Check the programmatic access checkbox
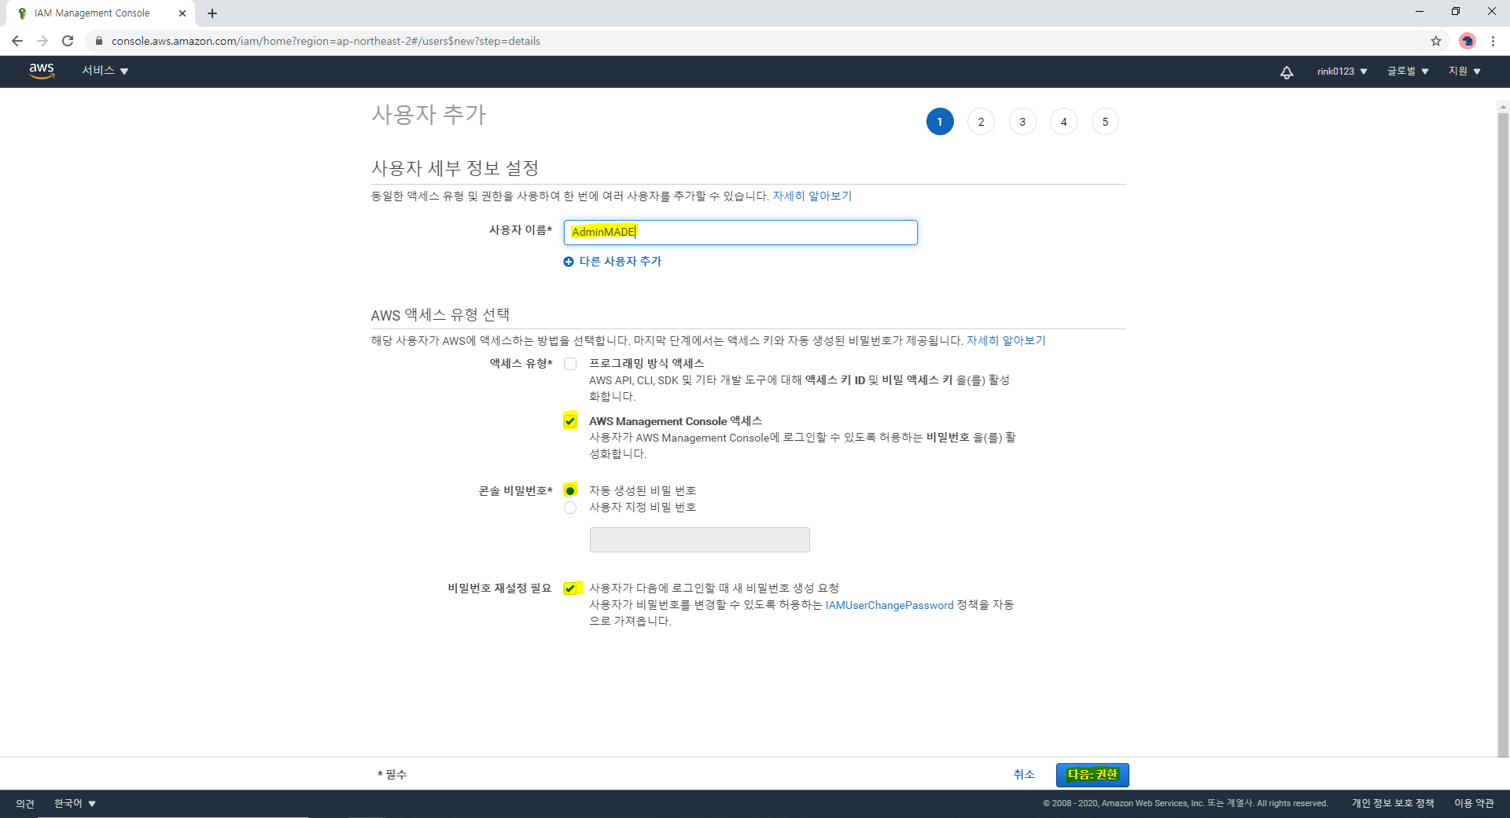Viewport: 1510px width, 818px height. coord(570,364)
